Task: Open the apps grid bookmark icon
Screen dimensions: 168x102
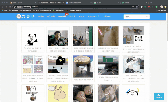Action: 3,11
